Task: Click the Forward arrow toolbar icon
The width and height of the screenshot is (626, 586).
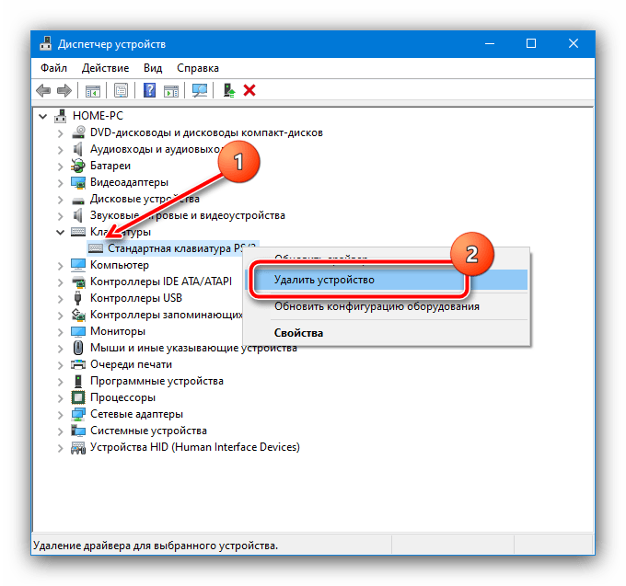Action: [x=64, y=90]
